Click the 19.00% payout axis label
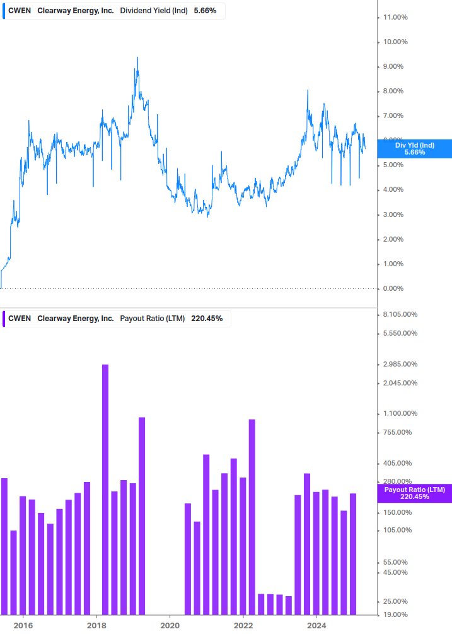Viewport: 452px width, 634px height. 395,614
